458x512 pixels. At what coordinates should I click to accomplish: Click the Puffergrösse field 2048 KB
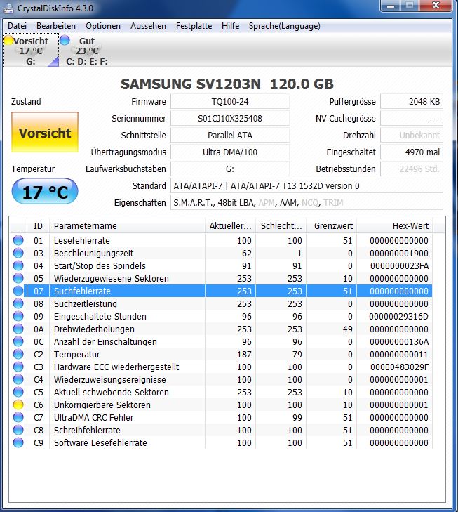coord(412,102)
